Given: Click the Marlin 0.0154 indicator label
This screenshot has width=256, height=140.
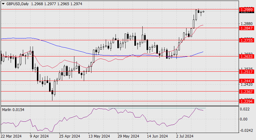Looking at the screenshot, I should 13,109.
